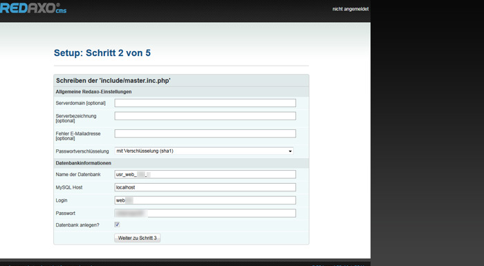484x266 pixels.
Task: Open the Passwortverschlüsselung dropdown
Action: tap(204, 151)
